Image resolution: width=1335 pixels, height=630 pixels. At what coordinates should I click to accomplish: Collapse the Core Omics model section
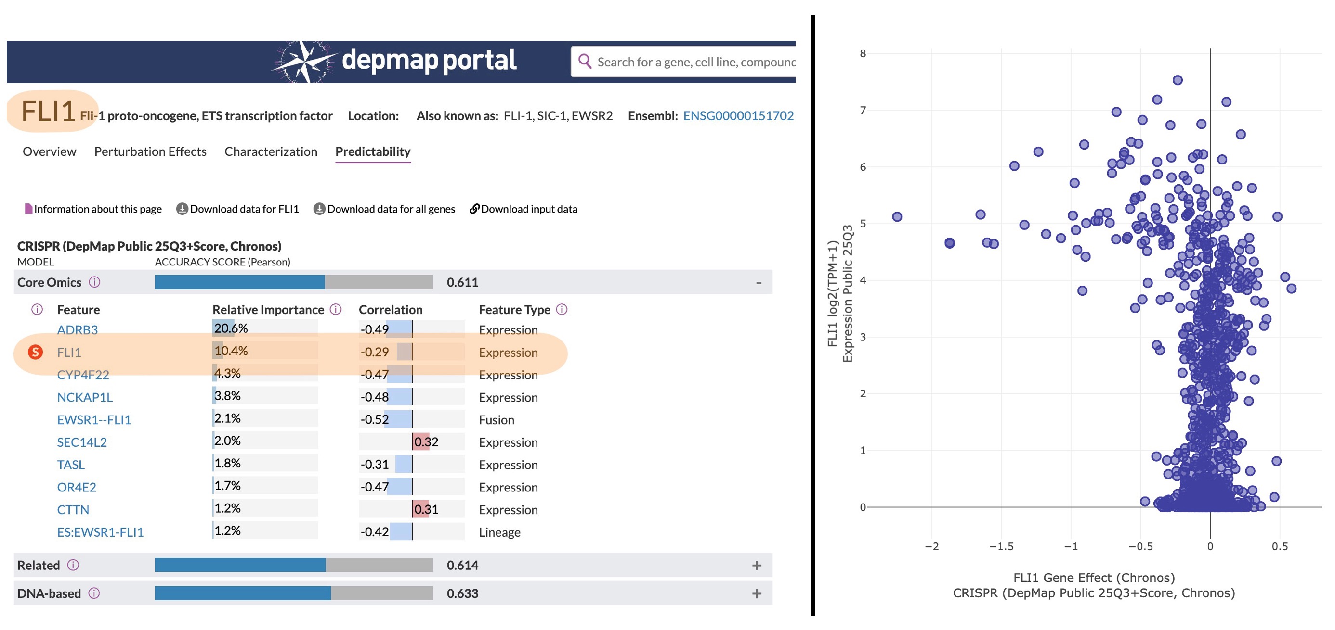tap(759, 282)
